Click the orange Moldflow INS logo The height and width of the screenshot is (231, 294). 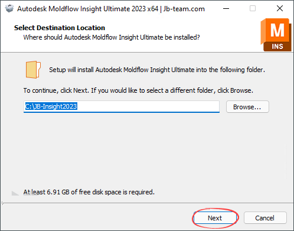276,35
